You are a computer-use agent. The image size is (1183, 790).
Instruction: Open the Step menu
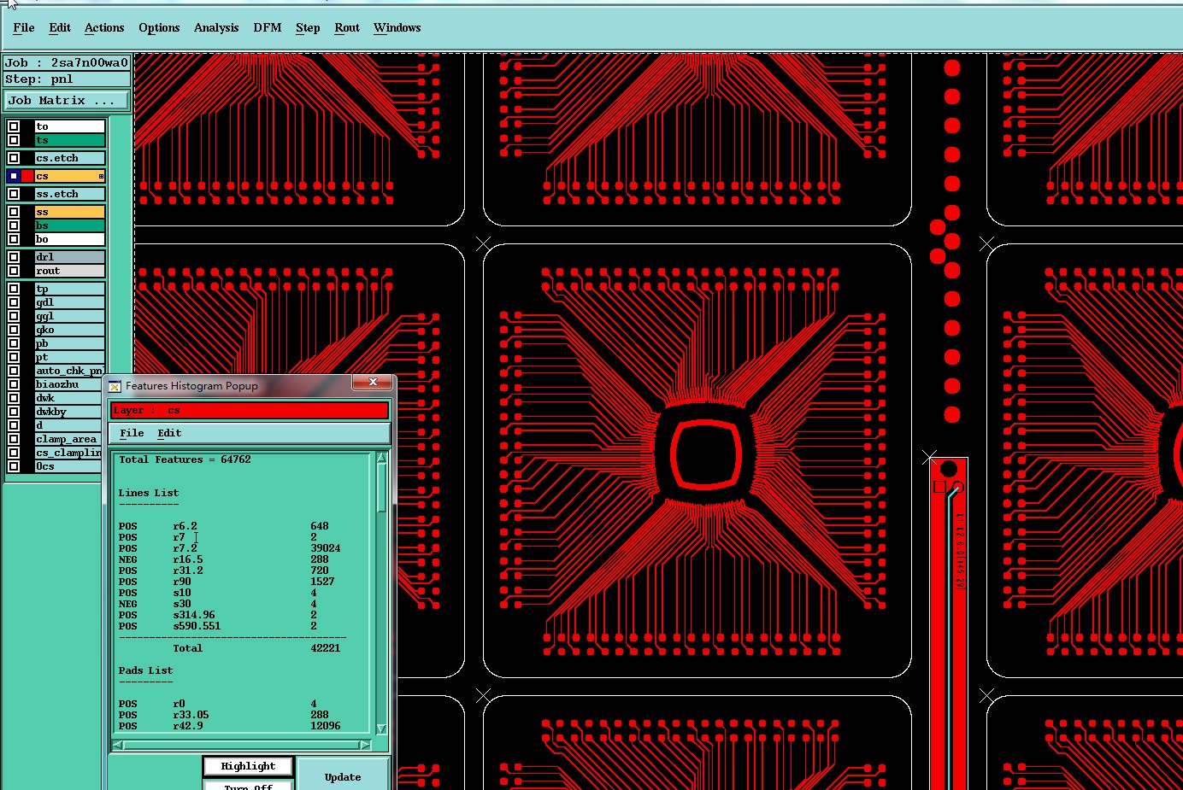pos(308,27)
